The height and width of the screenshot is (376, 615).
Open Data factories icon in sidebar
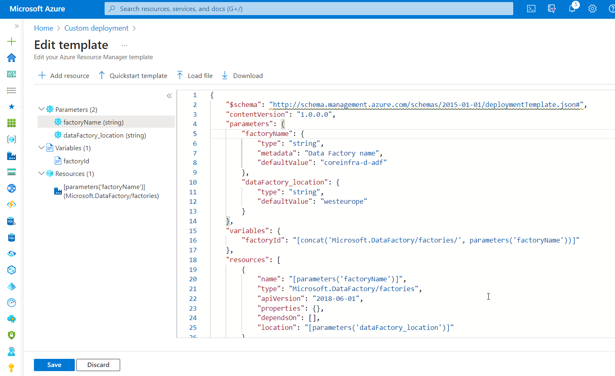click(x=11, y=156)
